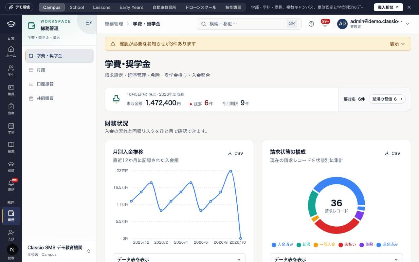Open the Classio SMS デモ教育機関 switcher

(59, 251)
